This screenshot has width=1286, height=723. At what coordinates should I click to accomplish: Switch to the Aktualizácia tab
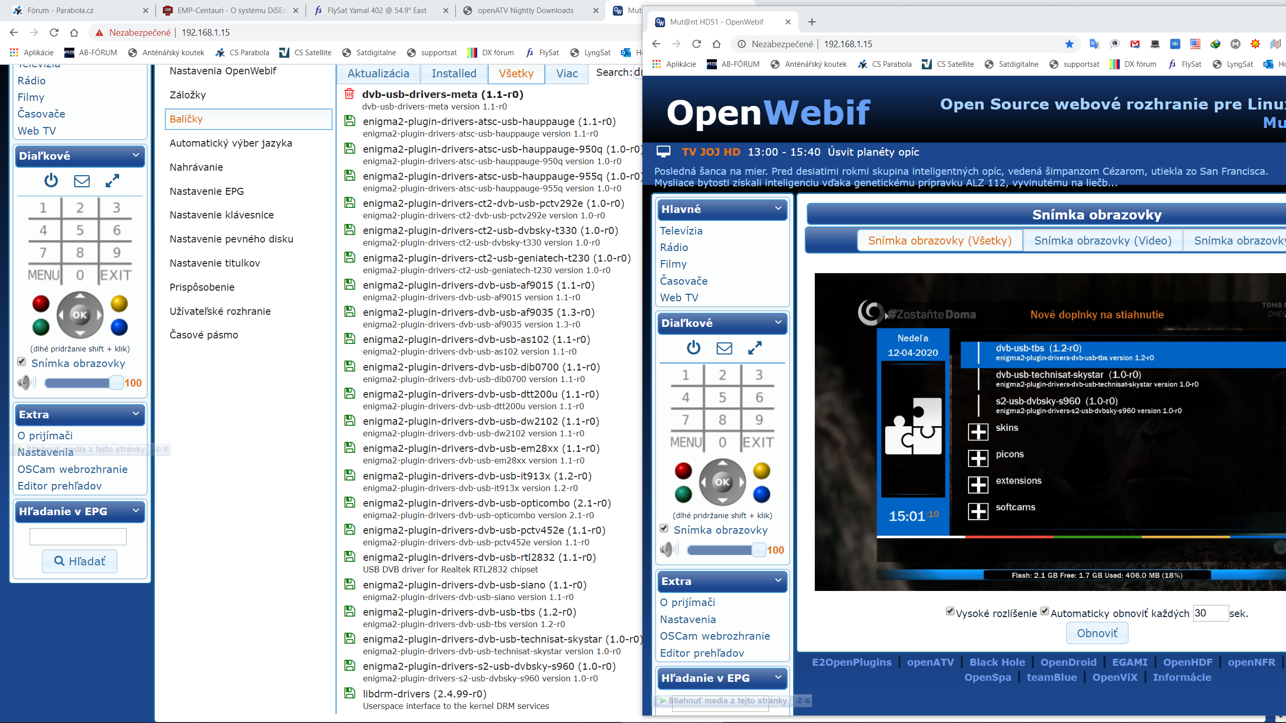click(x=378, y=73)
